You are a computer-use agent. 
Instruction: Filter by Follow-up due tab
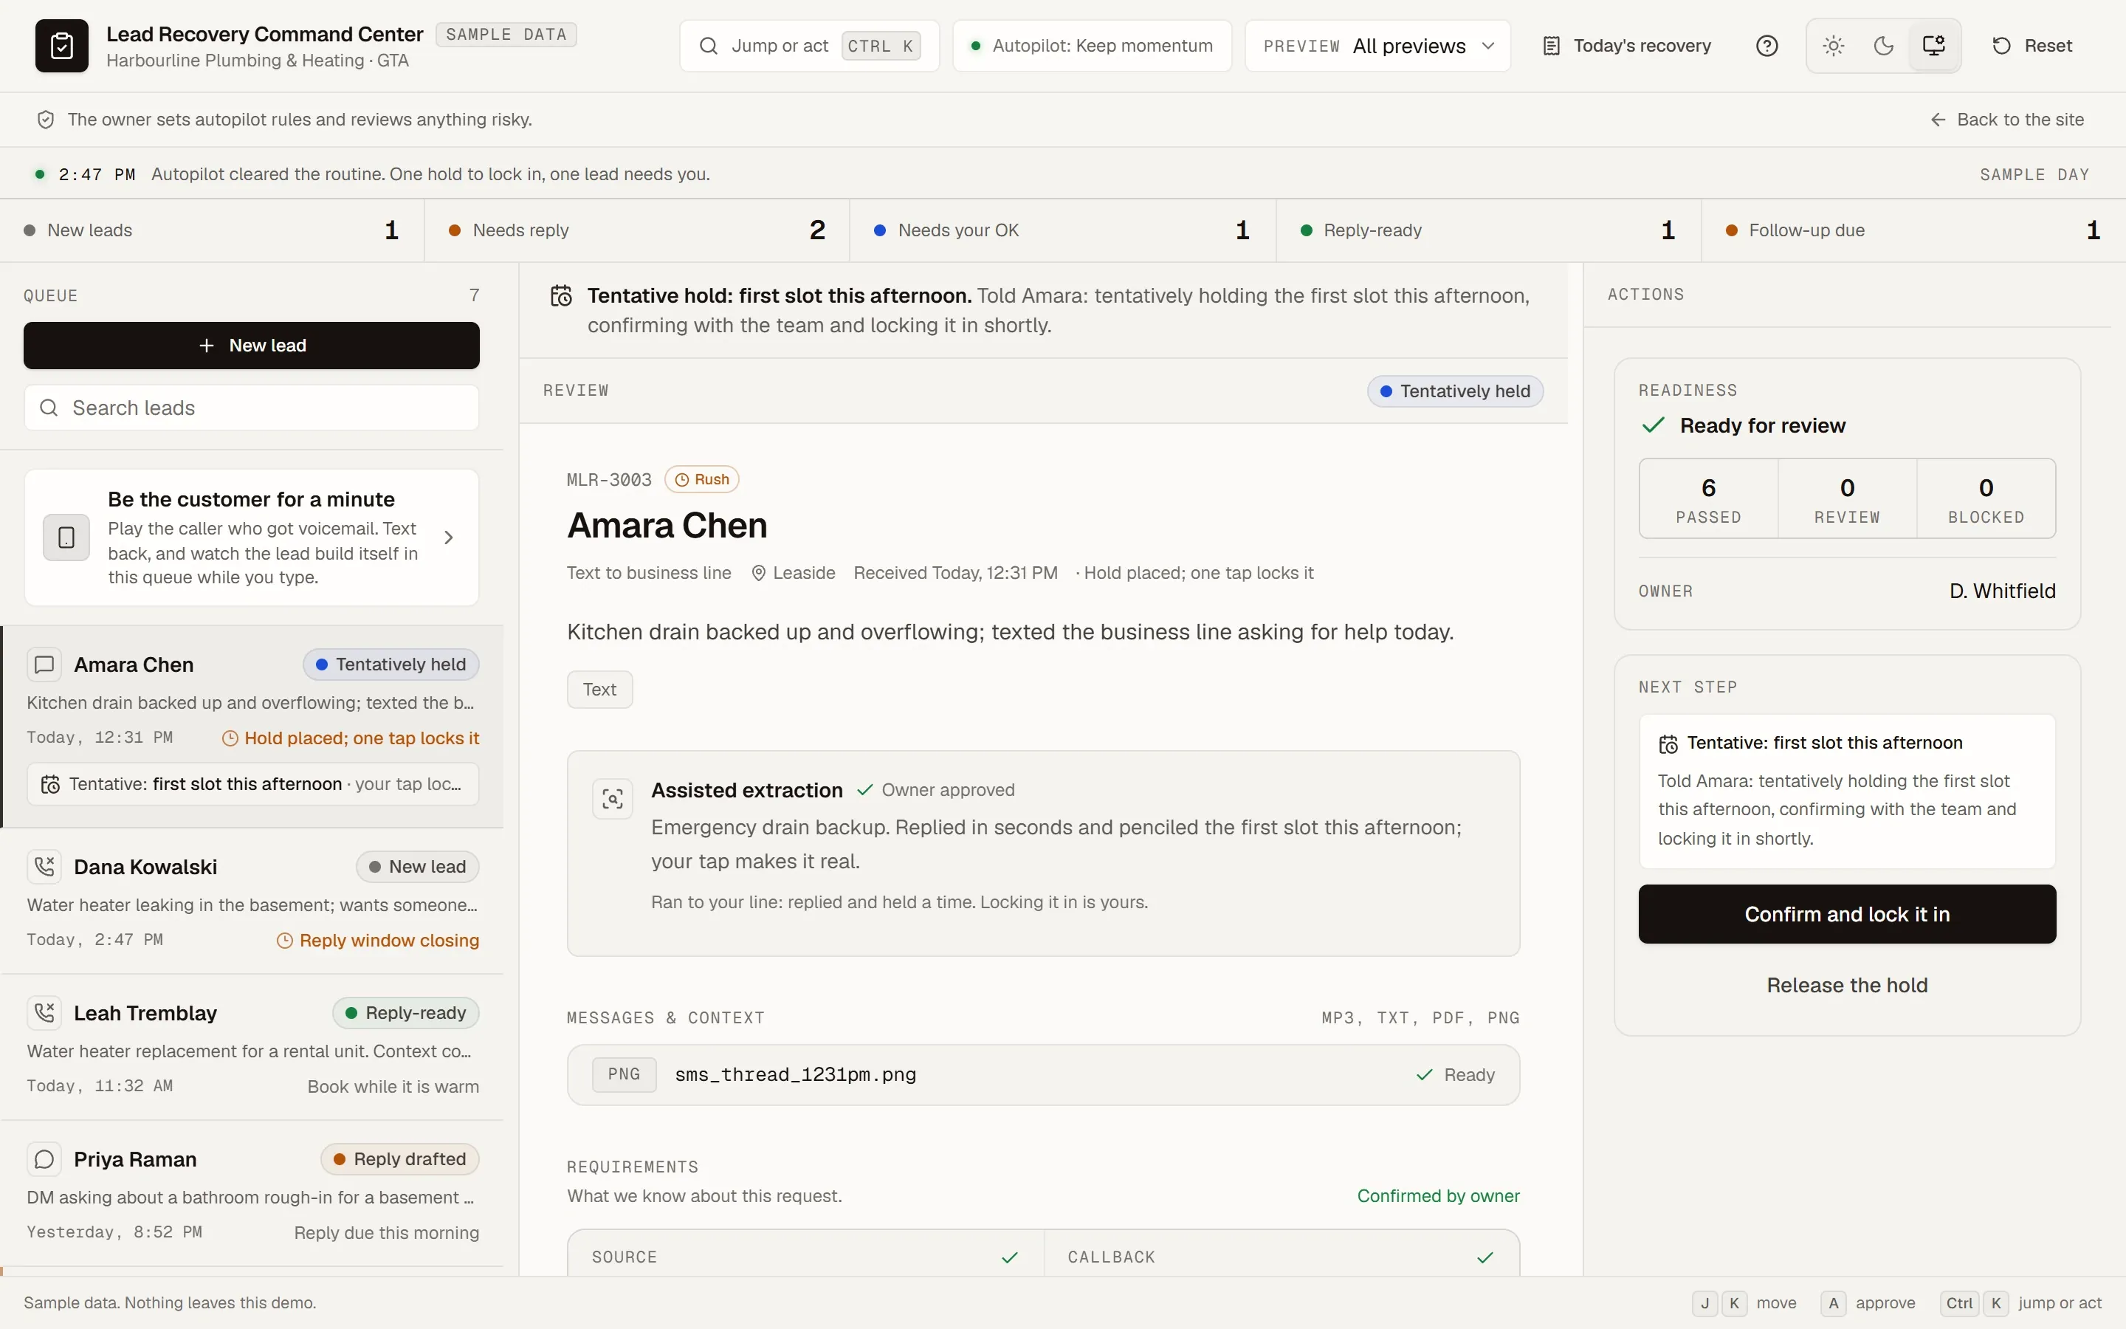[1913, 230]
